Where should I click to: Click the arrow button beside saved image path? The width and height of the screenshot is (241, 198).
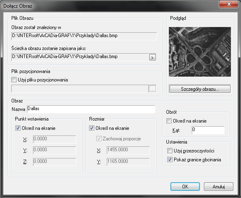tap(152, 57)
